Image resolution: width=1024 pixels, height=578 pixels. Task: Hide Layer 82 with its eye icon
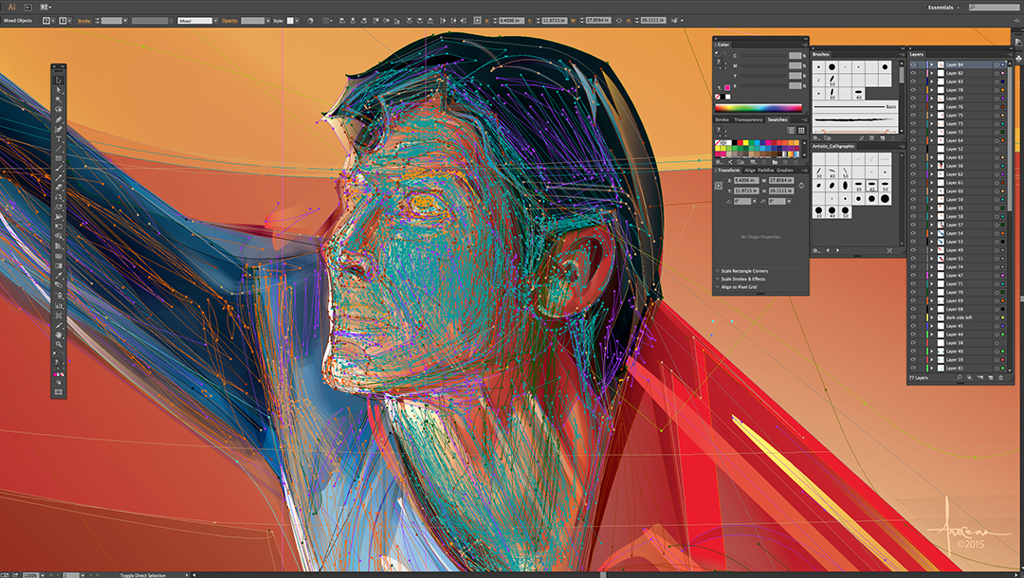click(x=913, y=73)
